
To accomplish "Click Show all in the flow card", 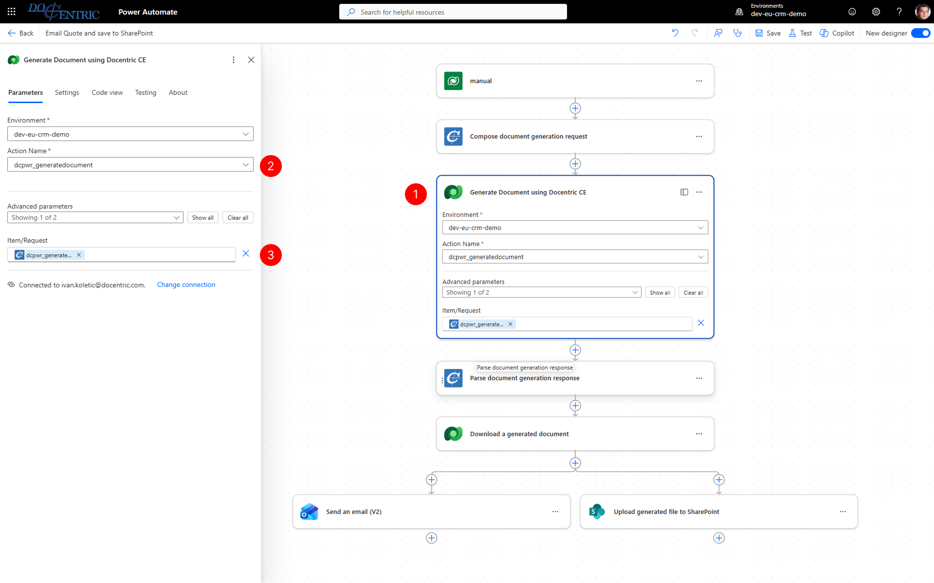I will click(660, 292).
